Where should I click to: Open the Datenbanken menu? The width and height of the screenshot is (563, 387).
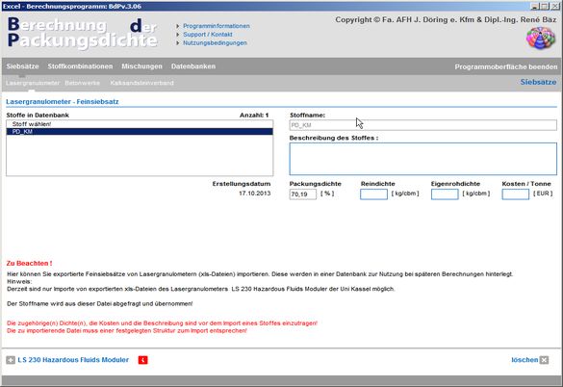pyautogui.click(x=193, y=66)
